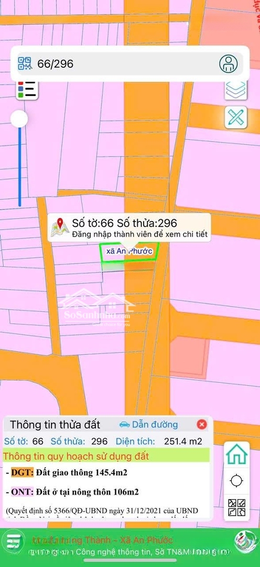Tap Thông tin quy hoạch sử dụng đất header
This screenshot has height=567, width=260.
(76, 456)
